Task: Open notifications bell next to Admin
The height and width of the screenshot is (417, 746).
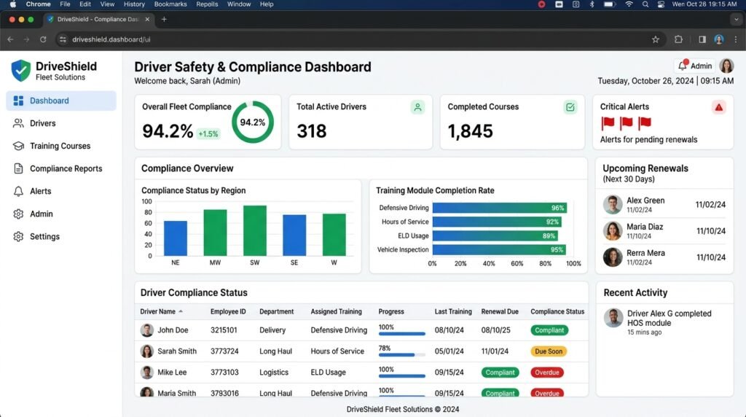Action: click(683, 66)
